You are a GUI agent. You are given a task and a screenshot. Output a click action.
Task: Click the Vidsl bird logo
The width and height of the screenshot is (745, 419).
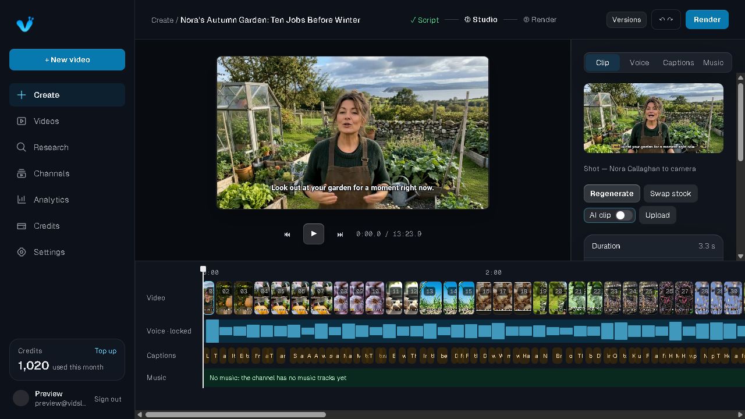click(25, 24)
